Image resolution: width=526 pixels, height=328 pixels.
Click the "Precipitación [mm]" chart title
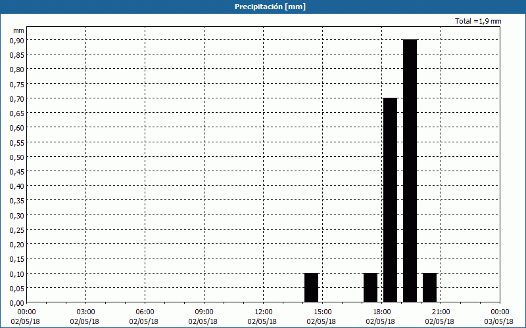pos(270,7)
